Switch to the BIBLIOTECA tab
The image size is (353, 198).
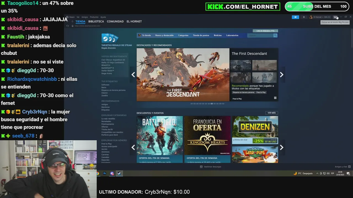tap(96, 21)
